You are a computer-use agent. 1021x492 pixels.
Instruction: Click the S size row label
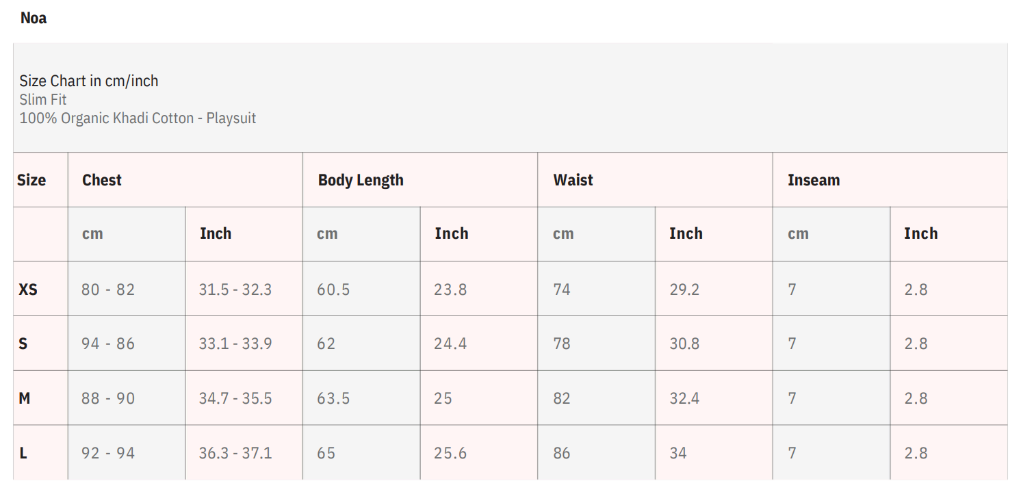point(23,344)
